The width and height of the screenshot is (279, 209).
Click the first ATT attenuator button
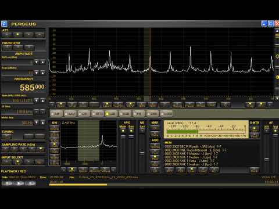tap(7, 35)
